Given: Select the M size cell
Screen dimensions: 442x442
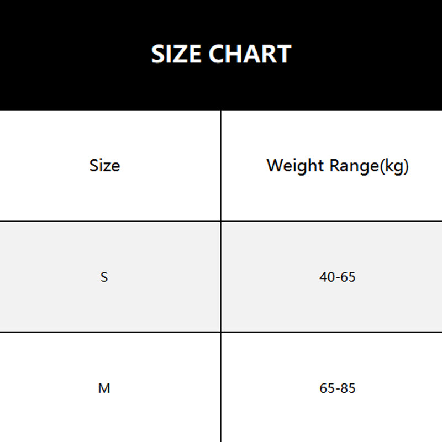Looking at the screenshot, I should pos(104,388).
